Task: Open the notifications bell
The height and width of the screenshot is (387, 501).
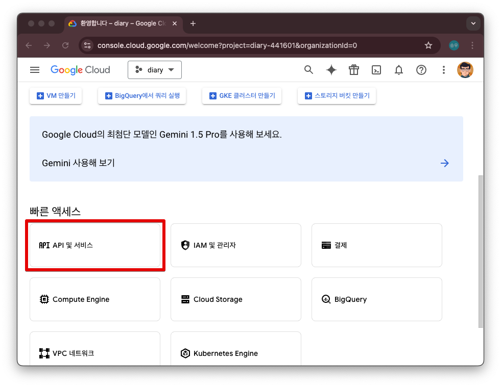Action: [399, 70]
